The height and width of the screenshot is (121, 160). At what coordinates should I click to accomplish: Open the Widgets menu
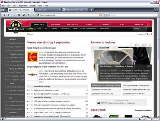(x=33, y=6)
